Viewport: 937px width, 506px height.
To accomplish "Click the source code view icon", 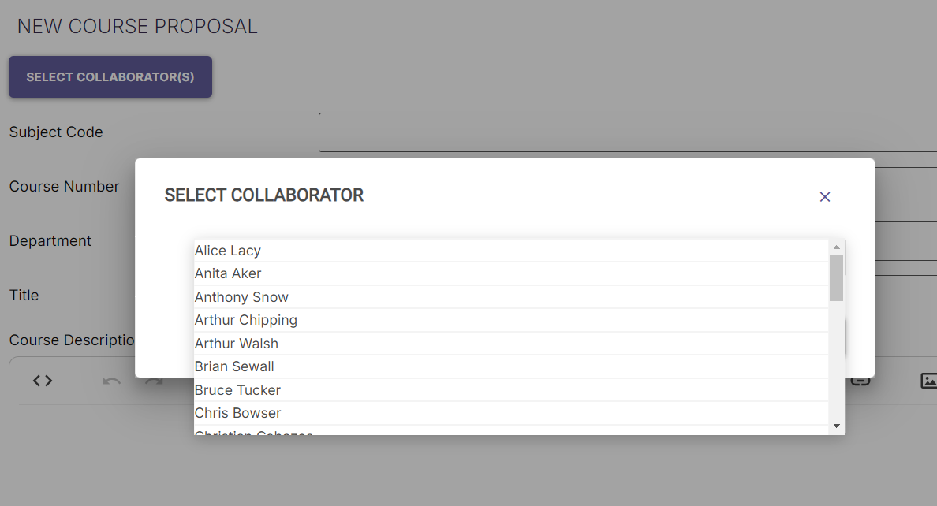I will click(x=43, y=381).
